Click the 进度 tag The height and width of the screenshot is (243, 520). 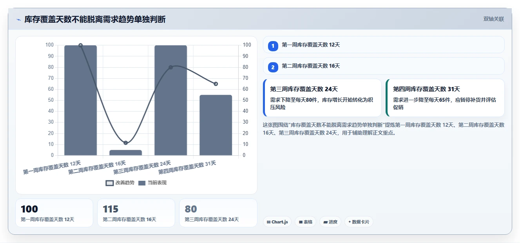[330, 222]
